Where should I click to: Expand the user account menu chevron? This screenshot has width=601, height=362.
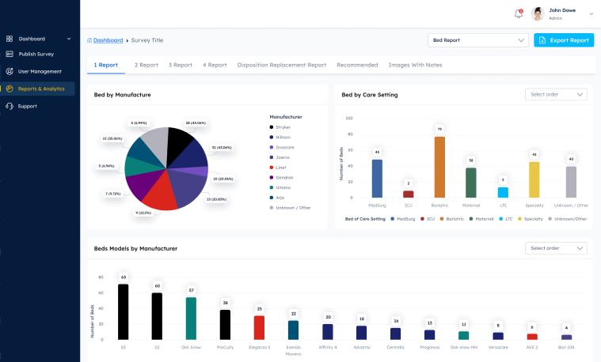tap(591, 13)
